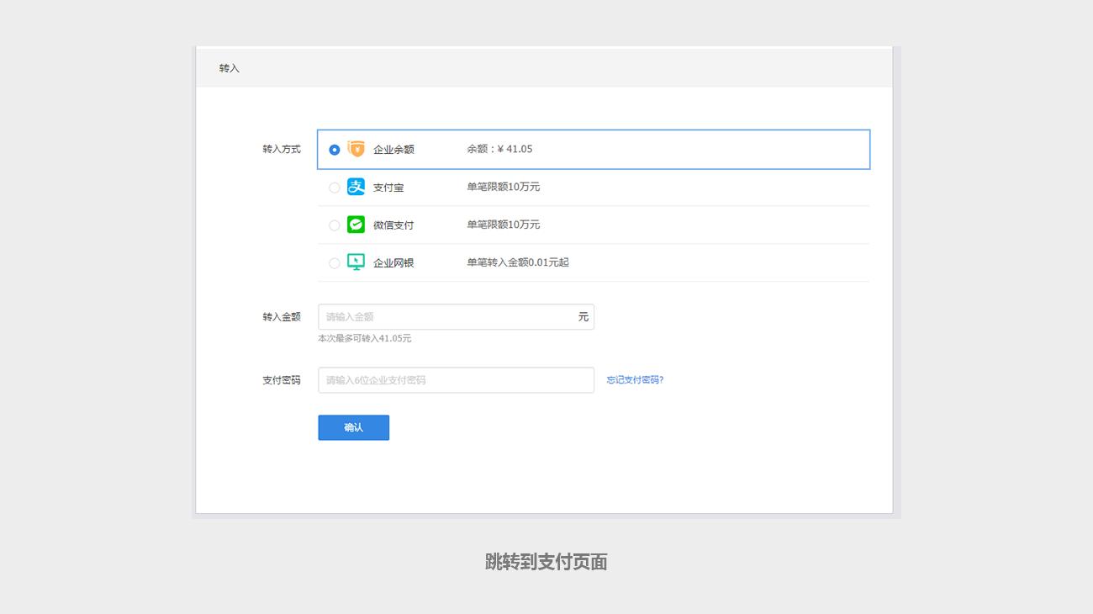Click the green WeChat Pay icon
This screenshot has height=614, width=1093.
click(356, 225)
